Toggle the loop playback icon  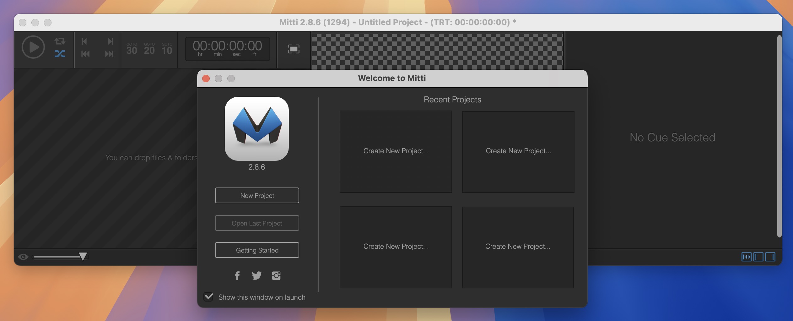click(x=60, y=41)
